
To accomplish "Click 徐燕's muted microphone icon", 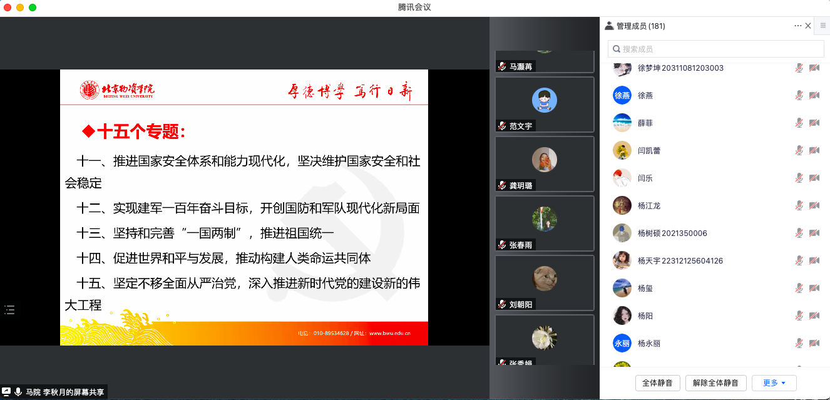I will (799, 96).
